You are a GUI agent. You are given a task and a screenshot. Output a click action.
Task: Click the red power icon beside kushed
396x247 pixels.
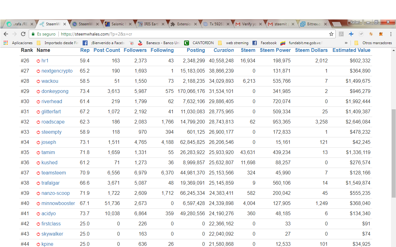[38, 163]
